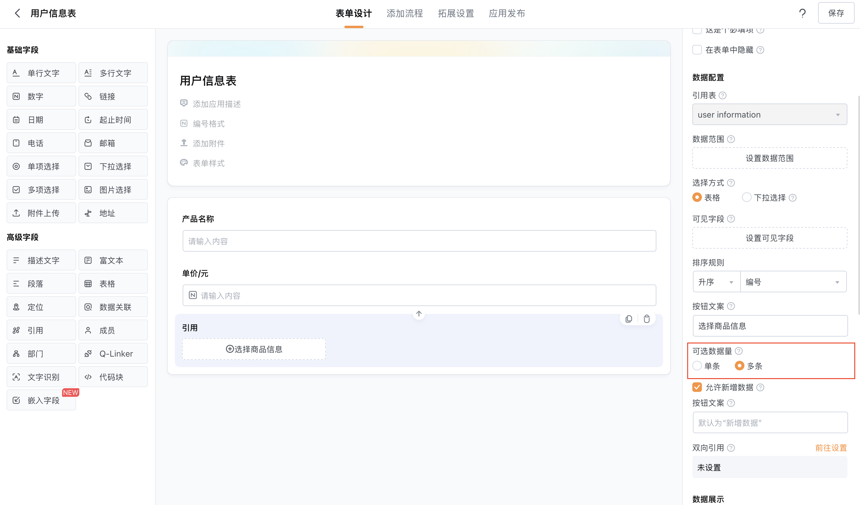Click the 保存 button

836,13
